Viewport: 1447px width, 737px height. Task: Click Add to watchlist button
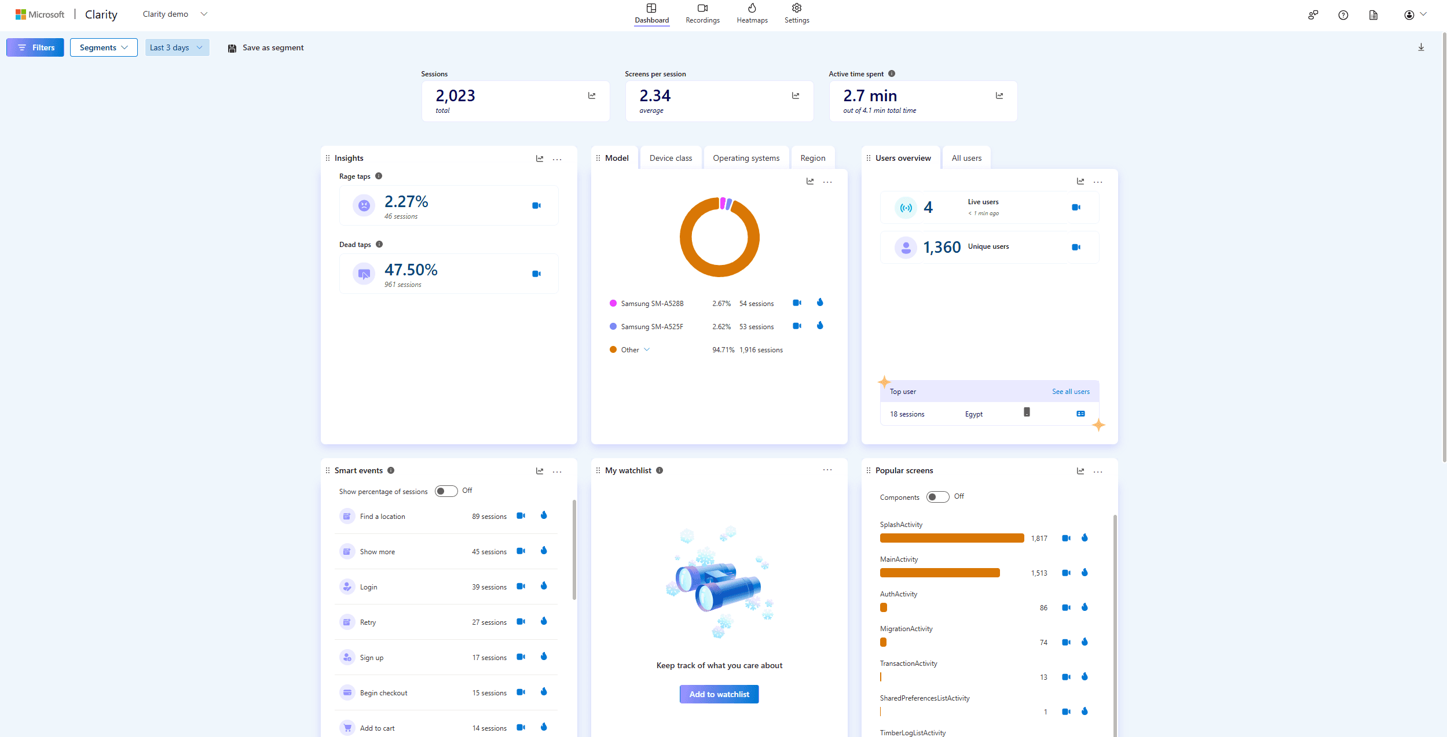719,694
